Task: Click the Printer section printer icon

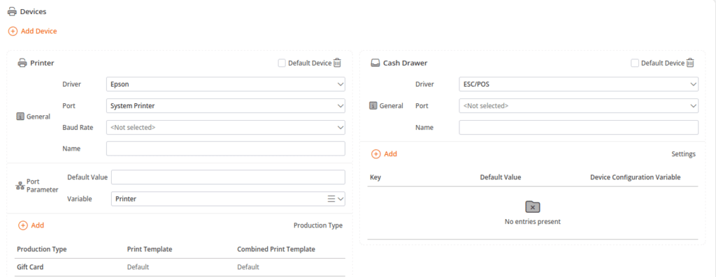Action: coord(22,63)
